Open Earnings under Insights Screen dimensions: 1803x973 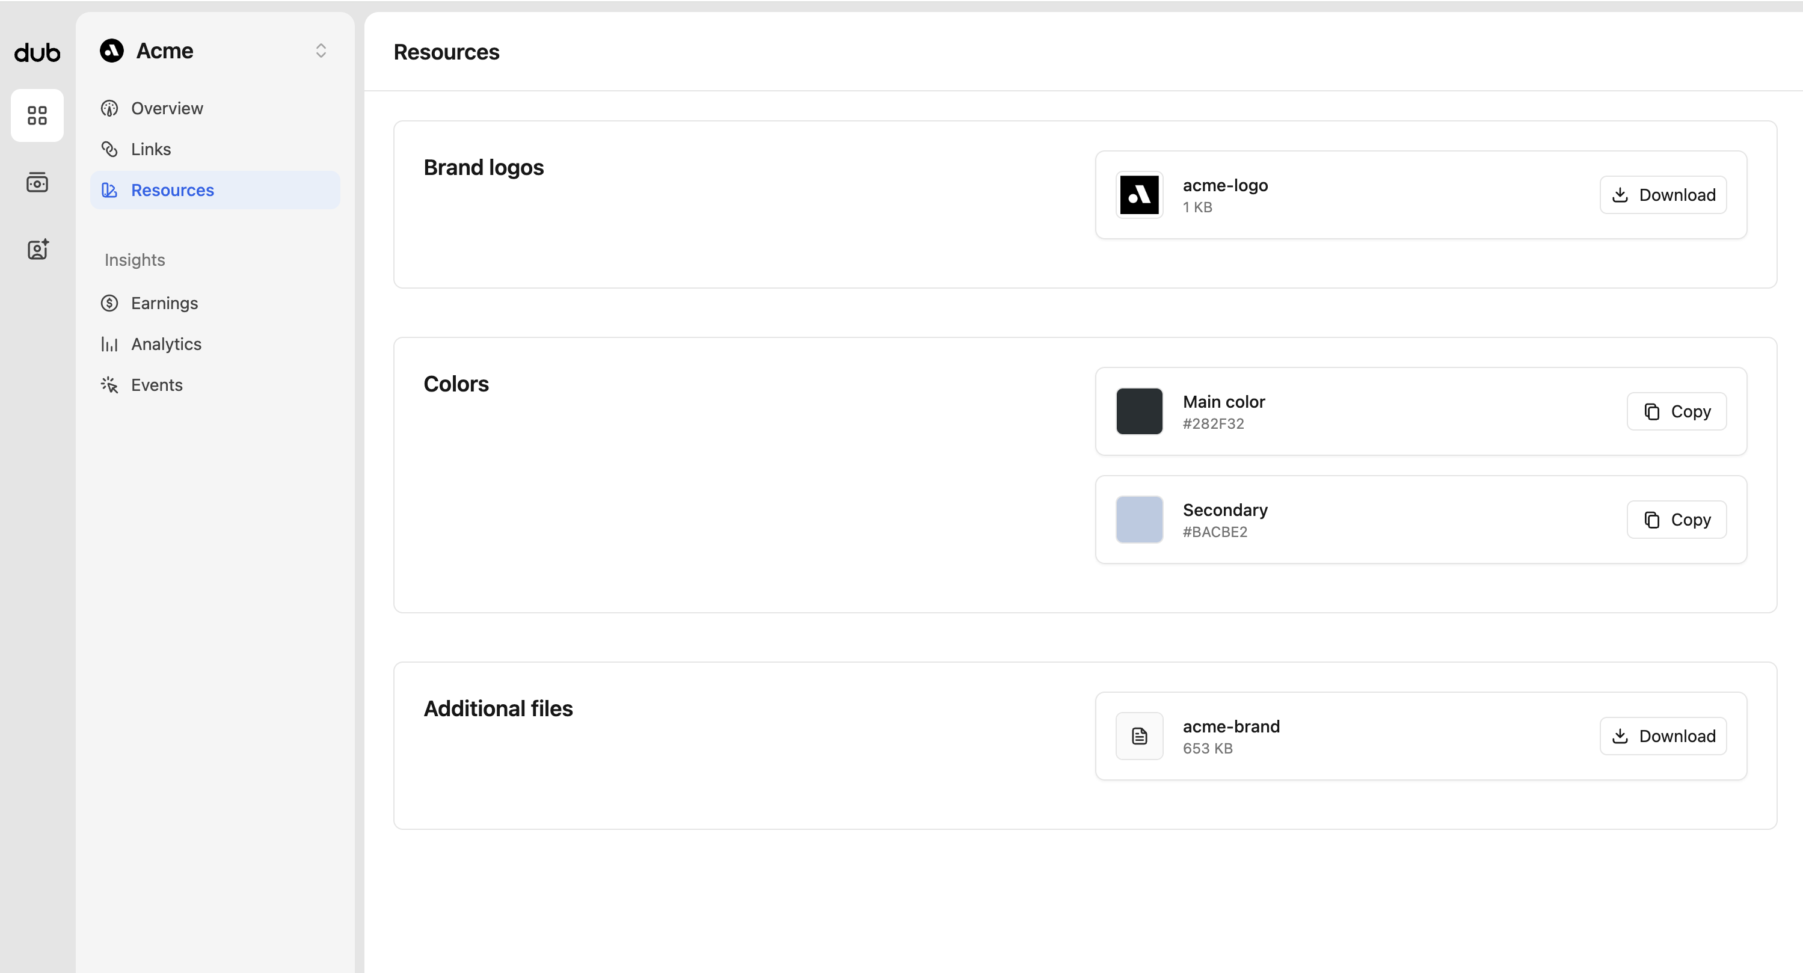click(215, 303)
